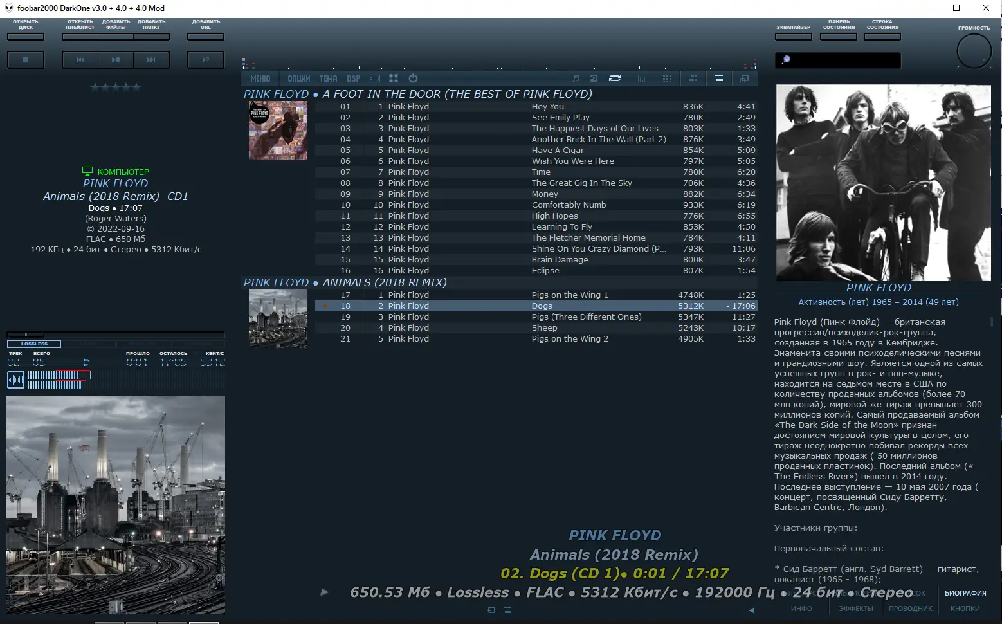Select track See Emily Play
The height and width of the screenshot is (624, 1002).
(x=536, y=118)
